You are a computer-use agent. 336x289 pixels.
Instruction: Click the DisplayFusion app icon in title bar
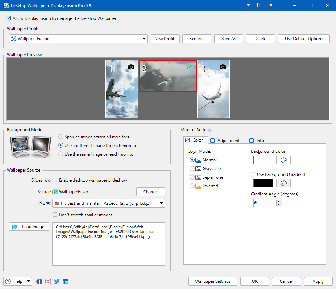click(6, 5)
